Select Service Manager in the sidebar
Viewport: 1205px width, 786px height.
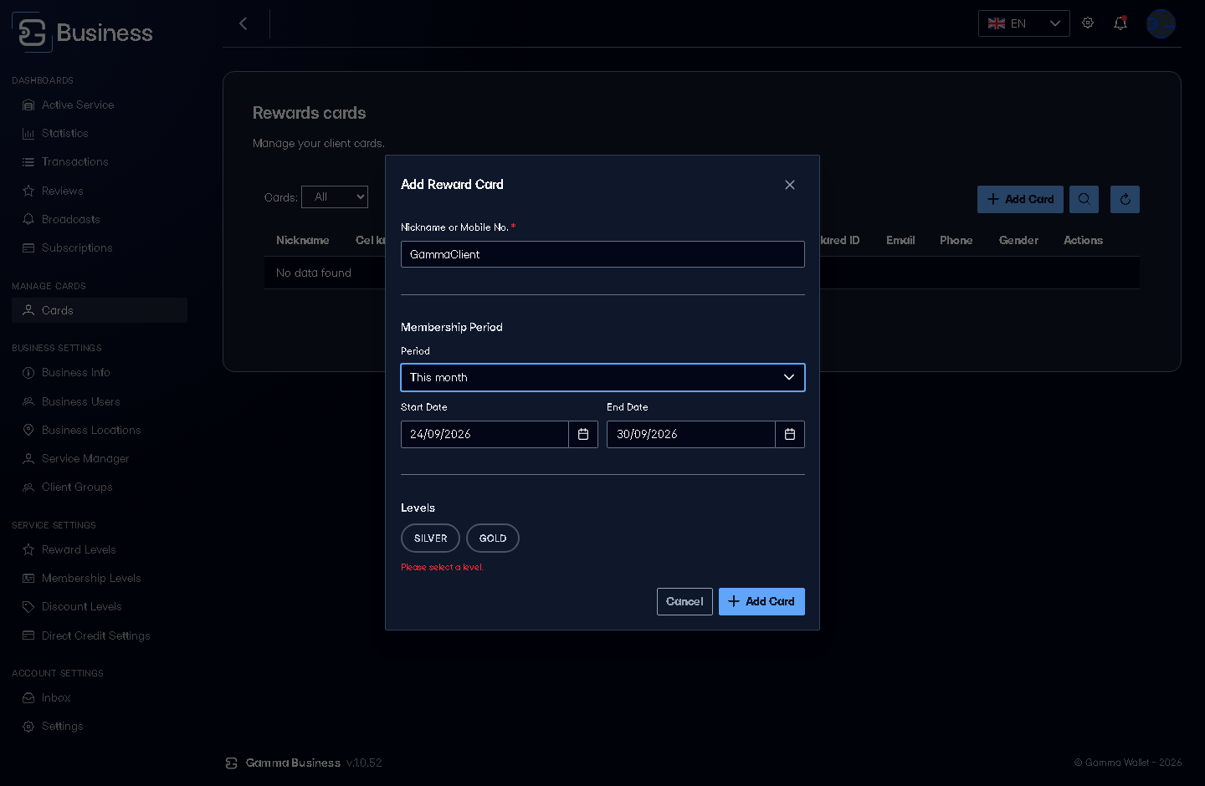pyautogui.click(x=100, y=458)
